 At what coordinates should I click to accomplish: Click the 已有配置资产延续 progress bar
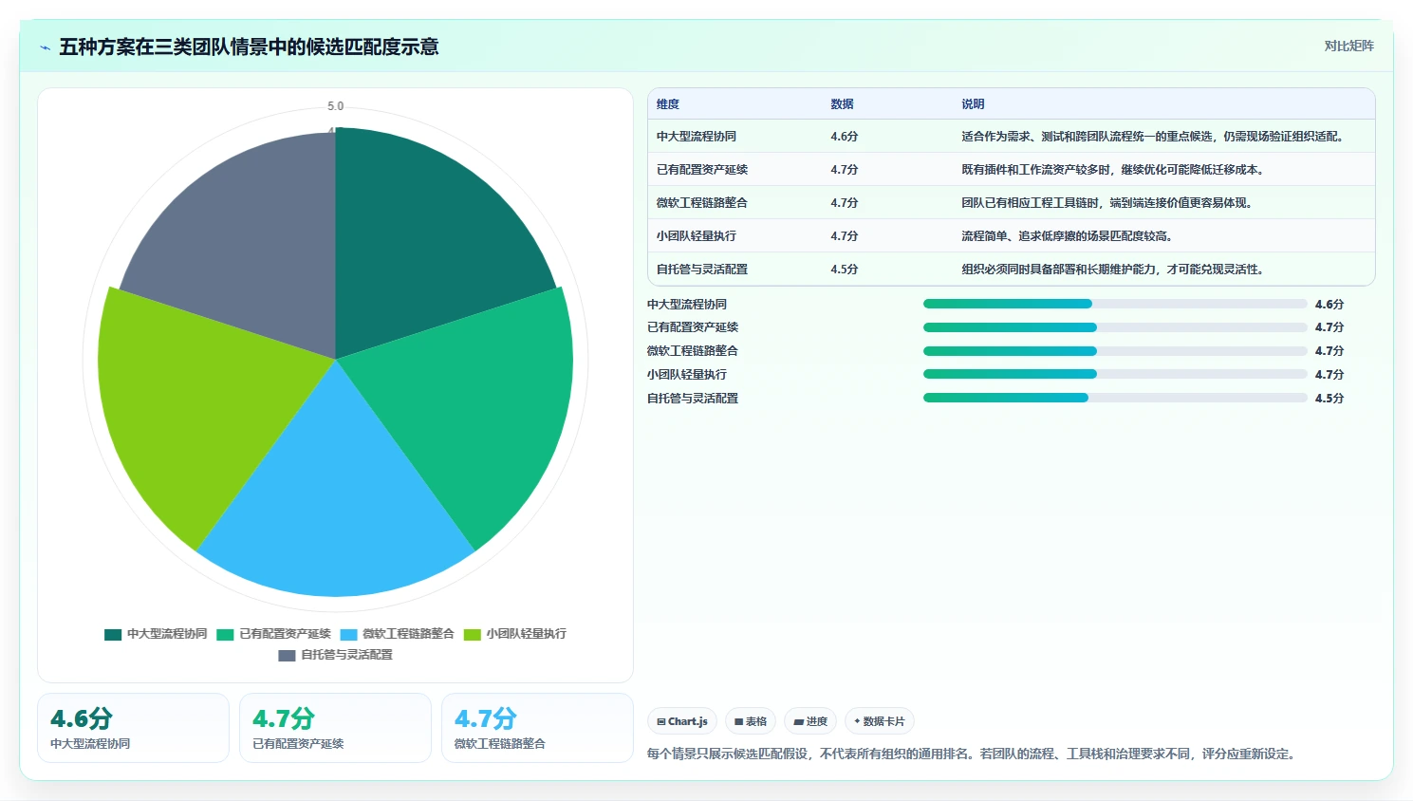[x=1115, y=327]
